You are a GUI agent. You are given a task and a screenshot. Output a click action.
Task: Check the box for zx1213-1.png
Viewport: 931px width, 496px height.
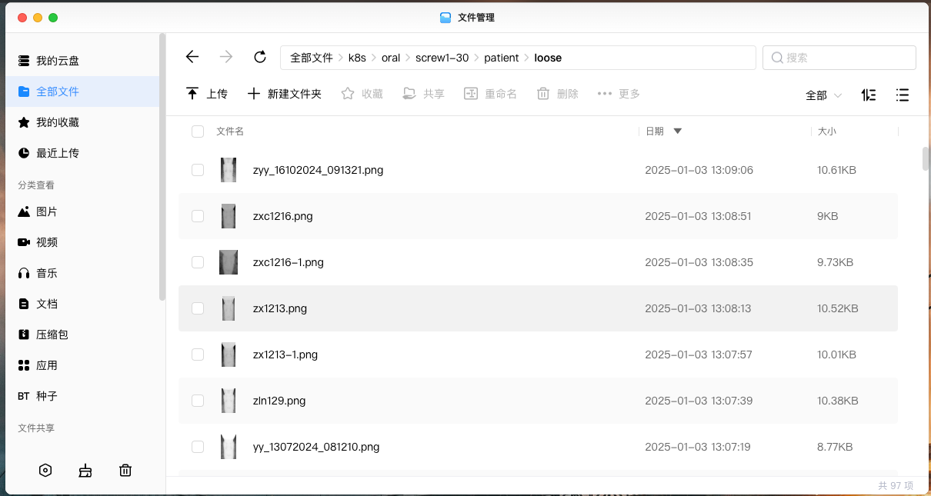tap(198, 355)
